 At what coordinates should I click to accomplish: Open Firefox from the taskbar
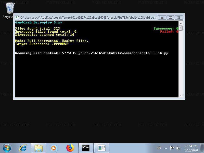70,148
